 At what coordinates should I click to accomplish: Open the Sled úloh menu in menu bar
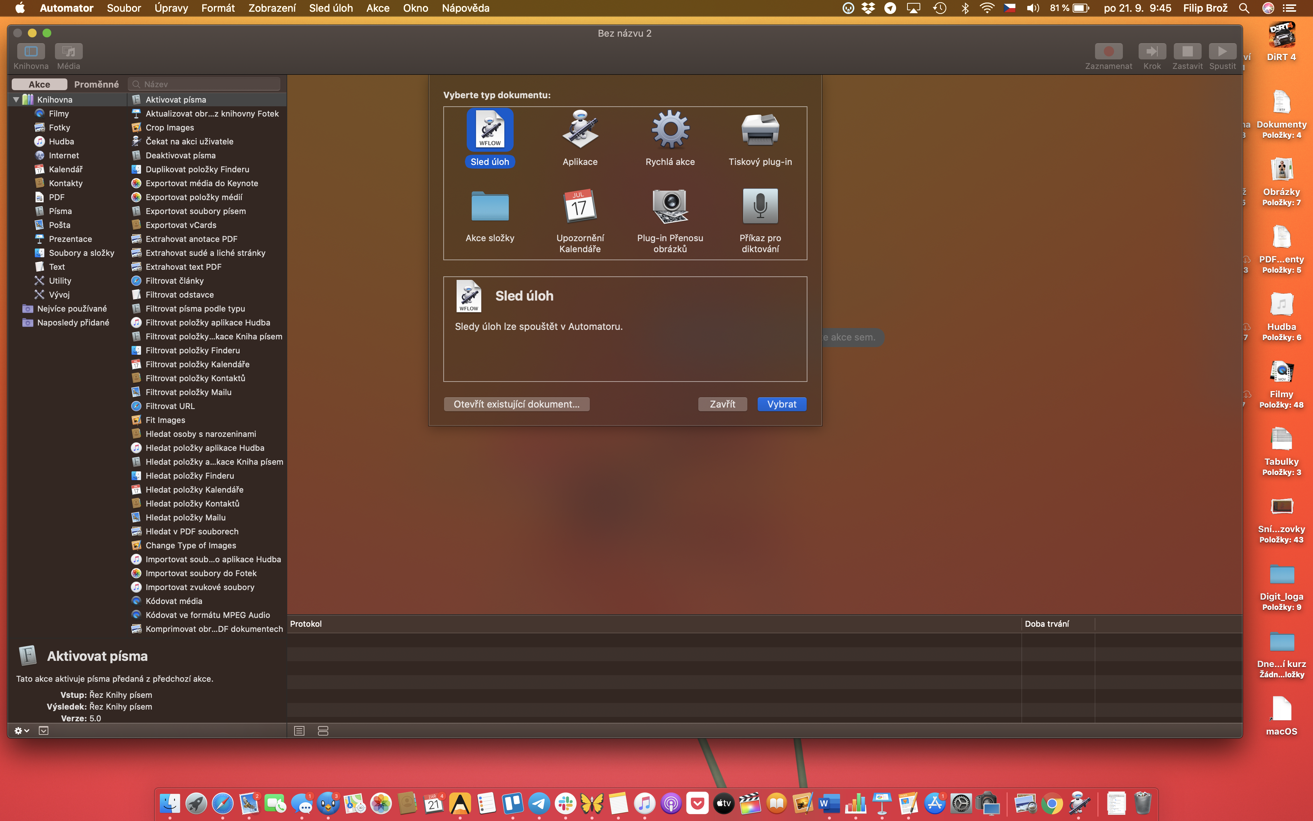pyautogui.click(x=330, y=8)
